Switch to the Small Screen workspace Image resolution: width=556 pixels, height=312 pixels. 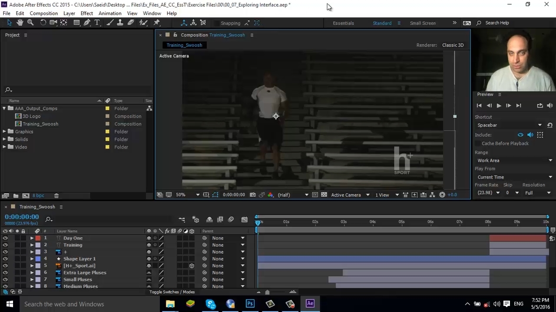pos(422,23)
